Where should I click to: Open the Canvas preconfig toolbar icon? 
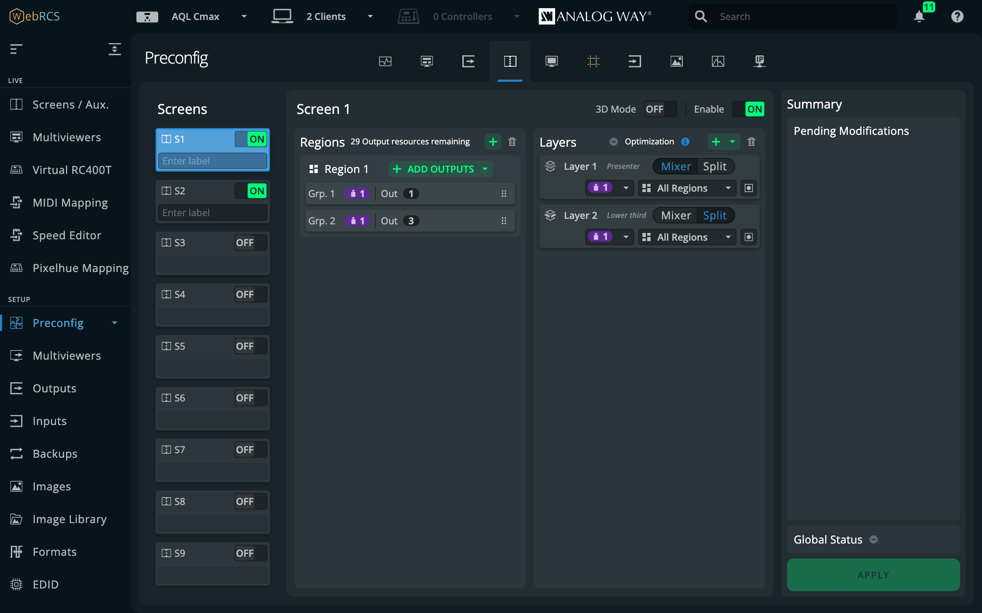pyautogui.click(x=593, y=61)
